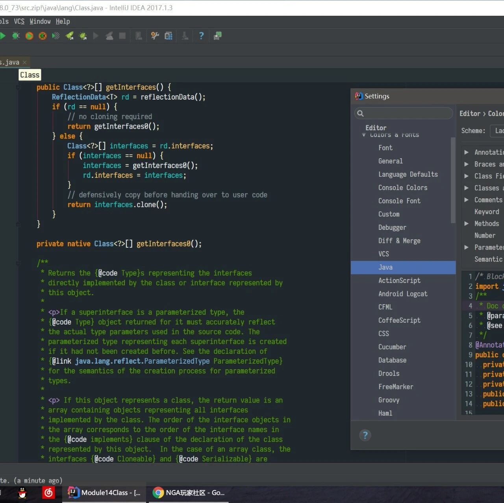504x503 pixels.
Task: Click the greyed-out play arrow icon
Action: tap(96, 36)
